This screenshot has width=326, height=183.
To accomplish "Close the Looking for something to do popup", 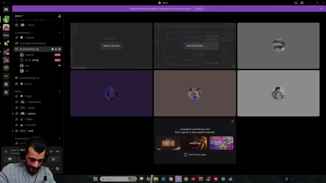I will 233,121.
